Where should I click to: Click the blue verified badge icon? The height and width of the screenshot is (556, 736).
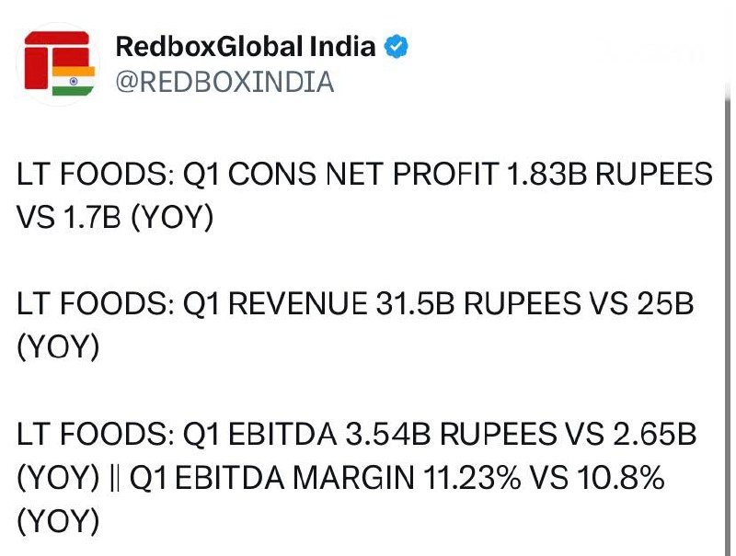click(x=396, y=47)
